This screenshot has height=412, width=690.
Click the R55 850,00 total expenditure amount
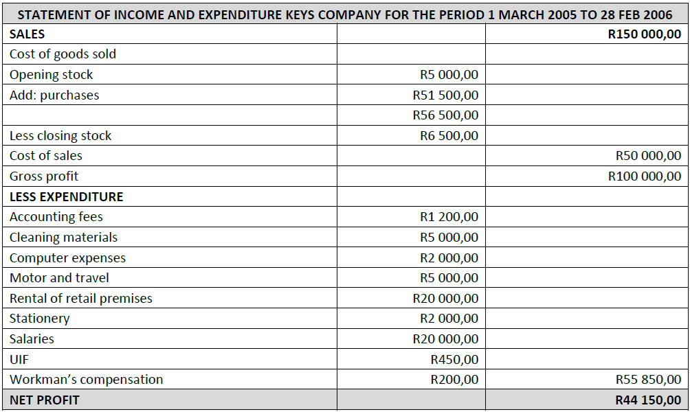coord(648,380)
